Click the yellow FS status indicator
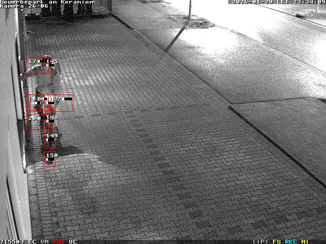326x244 pixels. (x=277, y=241)
